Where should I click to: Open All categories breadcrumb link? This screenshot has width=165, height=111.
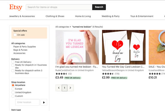point(62,27)
